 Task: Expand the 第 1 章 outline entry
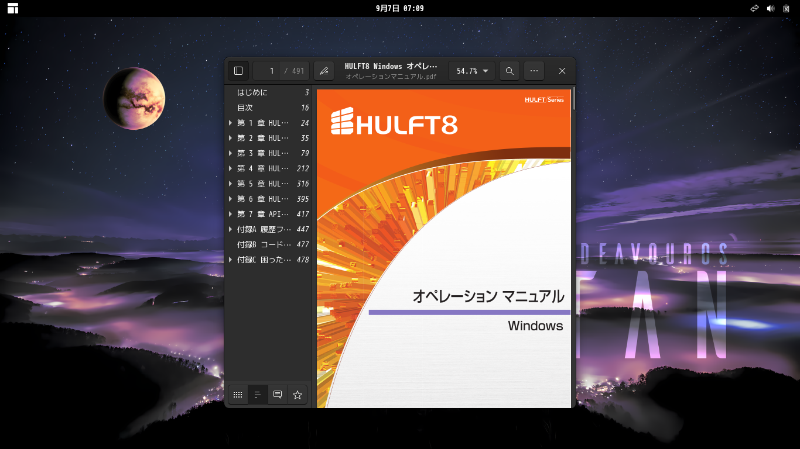[x=231, y=123]
